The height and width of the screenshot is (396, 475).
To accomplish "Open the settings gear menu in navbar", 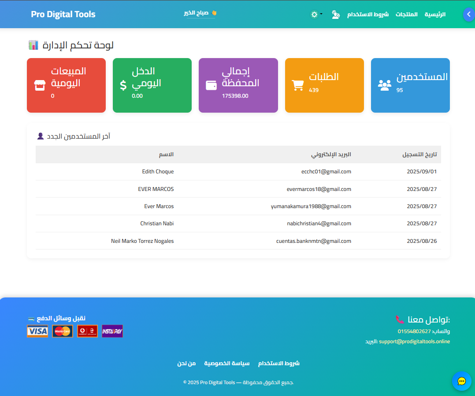I will tap(314, 14).
